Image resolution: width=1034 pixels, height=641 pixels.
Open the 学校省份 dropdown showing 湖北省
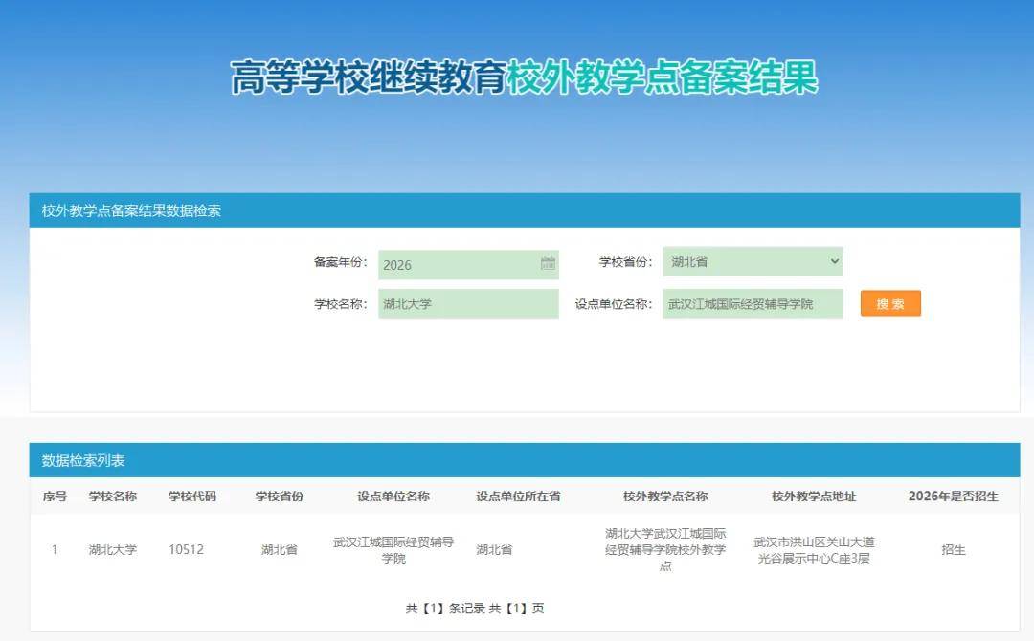pyautogui.click(x=753, y=261)
